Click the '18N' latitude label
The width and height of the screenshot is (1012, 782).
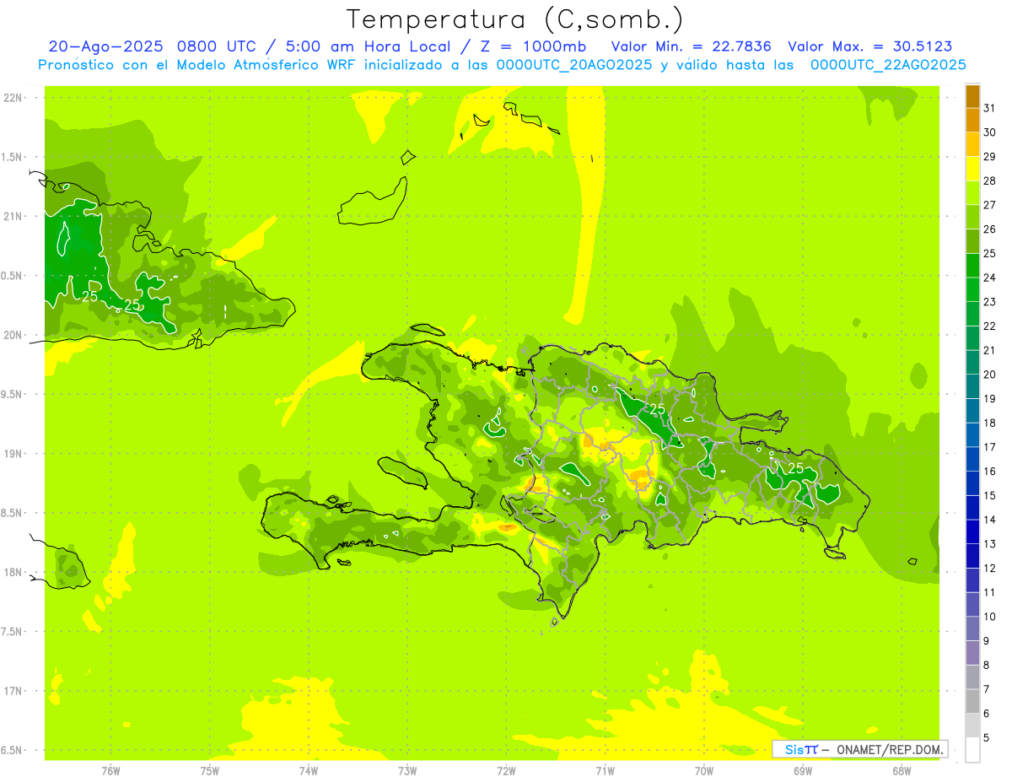[x=13, y=573]
